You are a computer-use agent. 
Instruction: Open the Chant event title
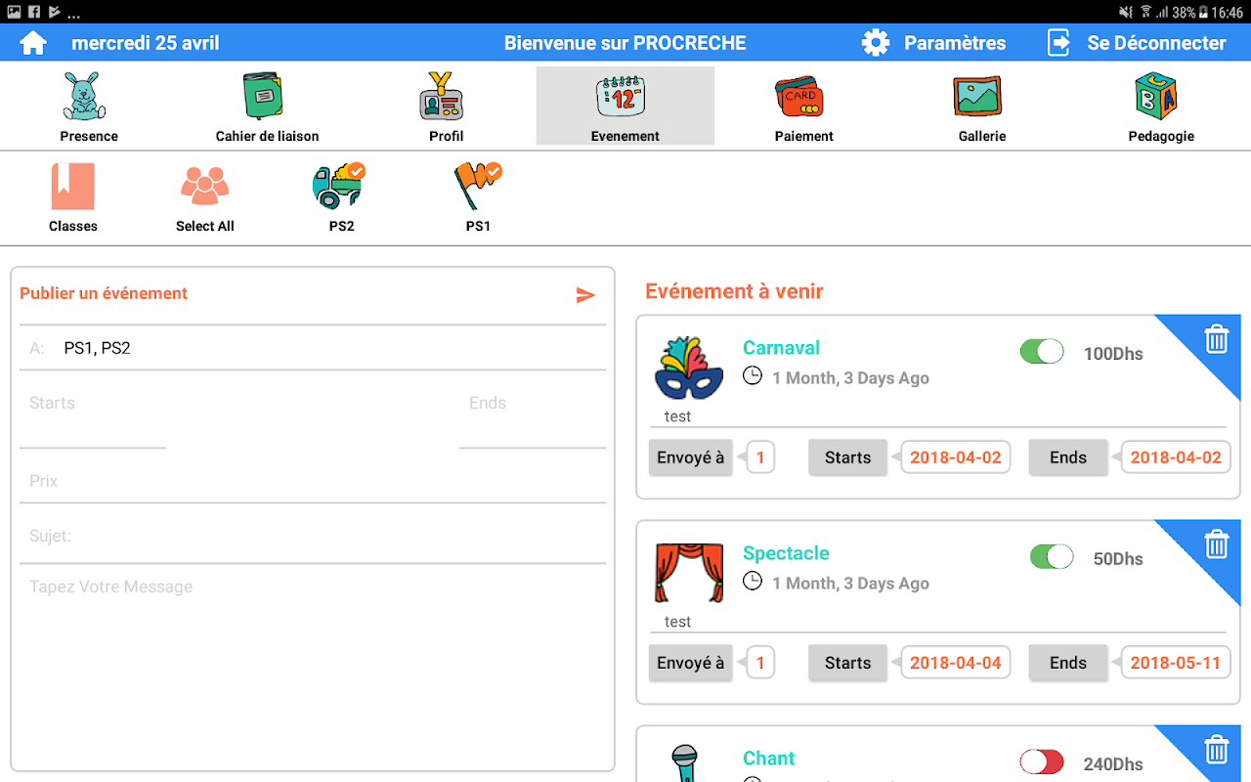tap(769, 759)
